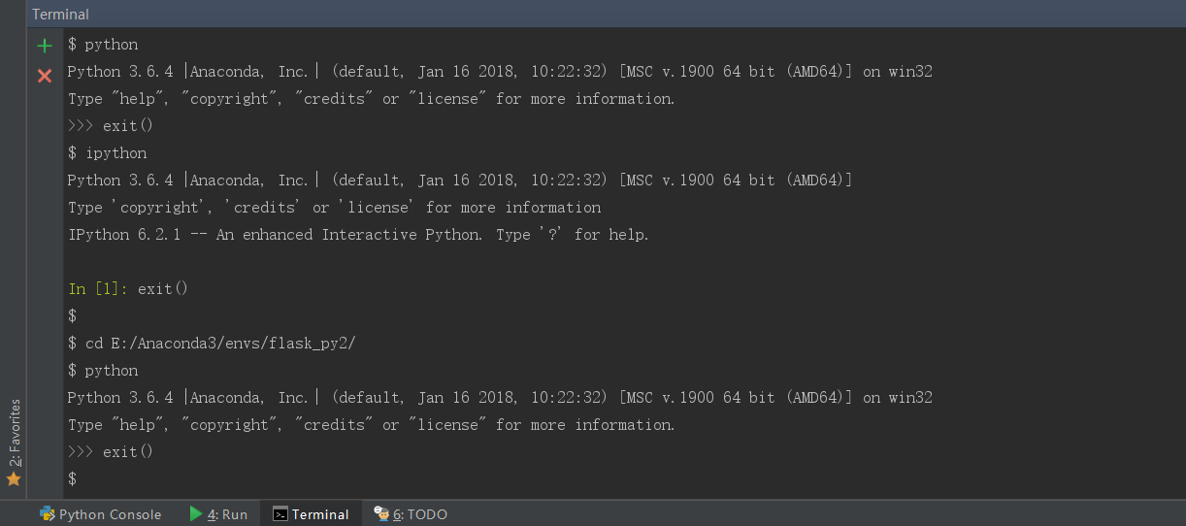Open the 6: TODO tool window
The image size is (1186, 526).
(x=411, y=514)
